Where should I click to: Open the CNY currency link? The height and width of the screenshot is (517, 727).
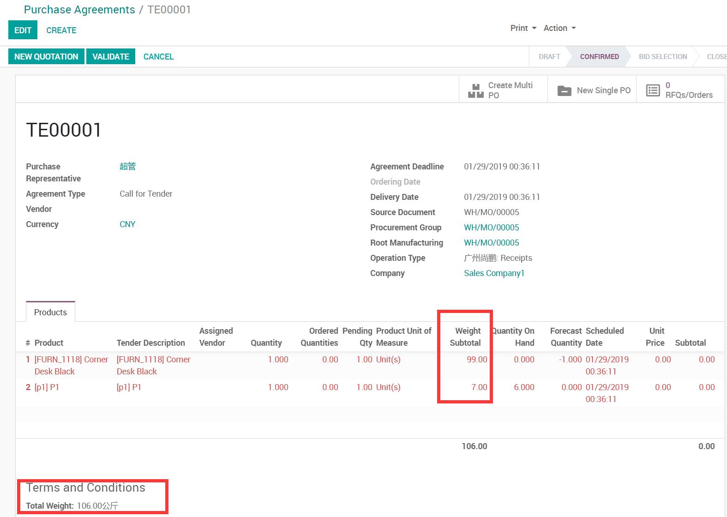[x=127, y=224]
